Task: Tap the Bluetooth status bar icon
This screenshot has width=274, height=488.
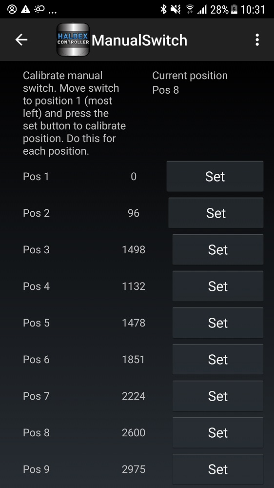Action: point(163,9)
